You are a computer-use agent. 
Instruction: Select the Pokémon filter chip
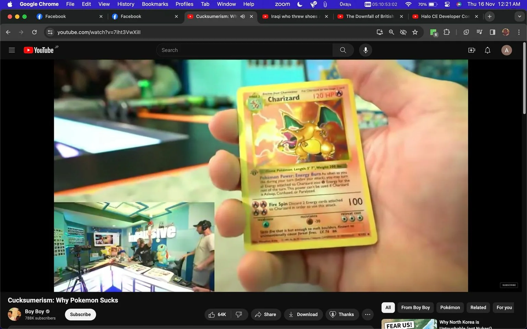point(450,307)
